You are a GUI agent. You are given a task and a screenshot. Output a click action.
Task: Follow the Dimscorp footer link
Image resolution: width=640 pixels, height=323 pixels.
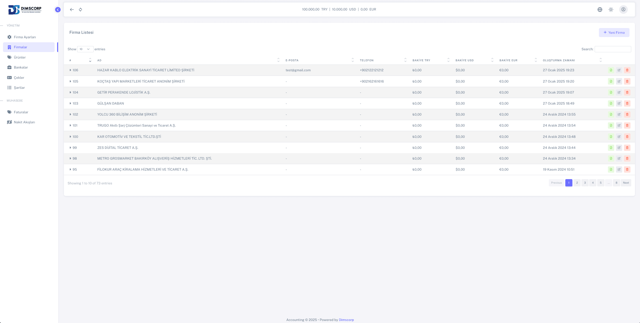(x=346, y=320)
